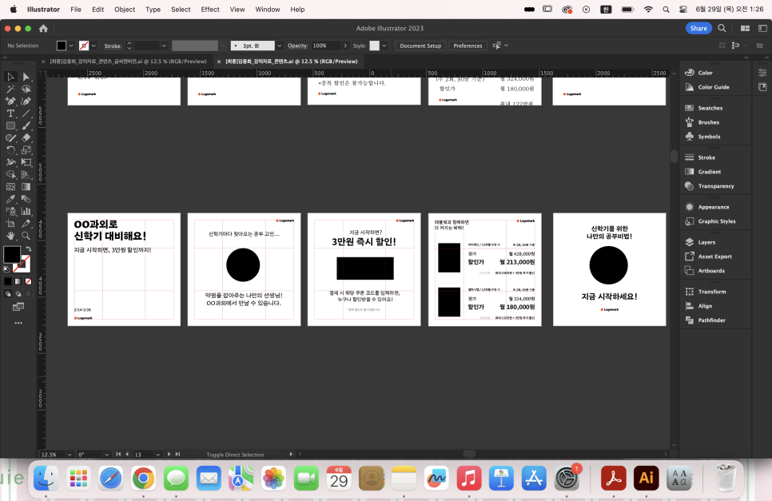The width and height of the screenshot is (772, 501).
Task: Go to first artboard arrow
Action: click(x=118, y=454)
